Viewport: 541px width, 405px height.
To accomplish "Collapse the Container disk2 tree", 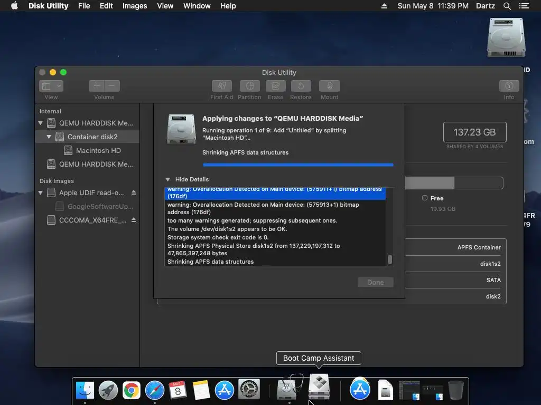I will [49, 137].
